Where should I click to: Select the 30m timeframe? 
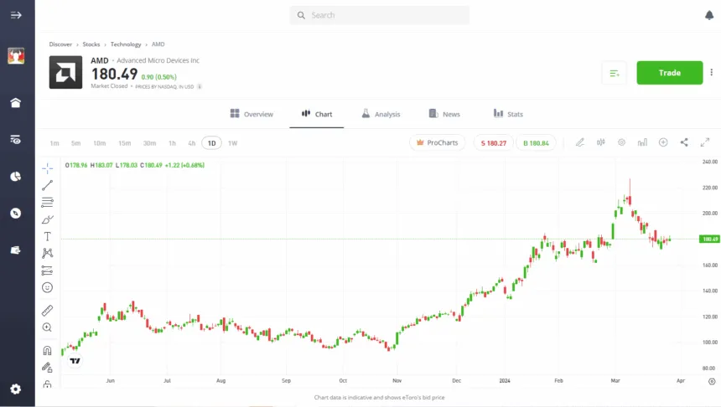149,143
